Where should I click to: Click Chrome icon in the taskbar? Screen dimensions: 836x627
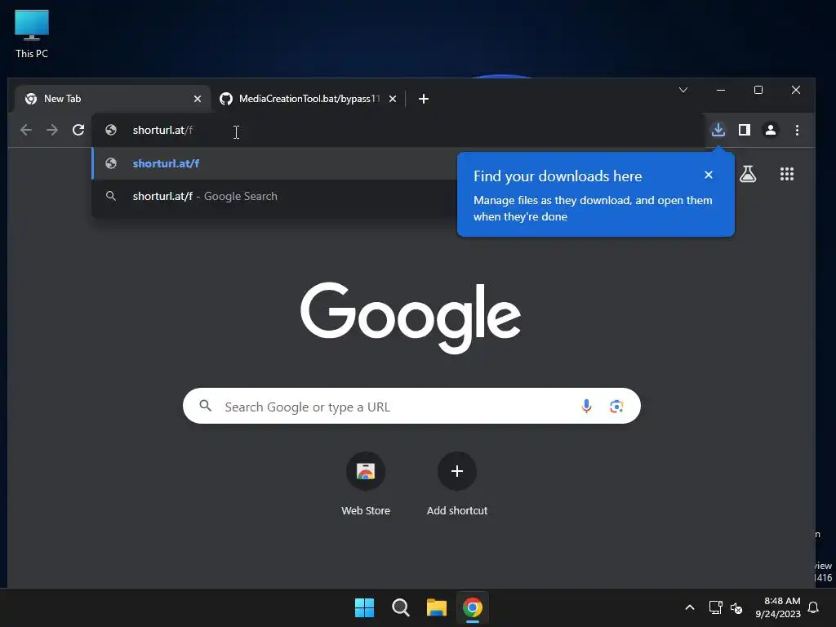(x=473, y=607)
